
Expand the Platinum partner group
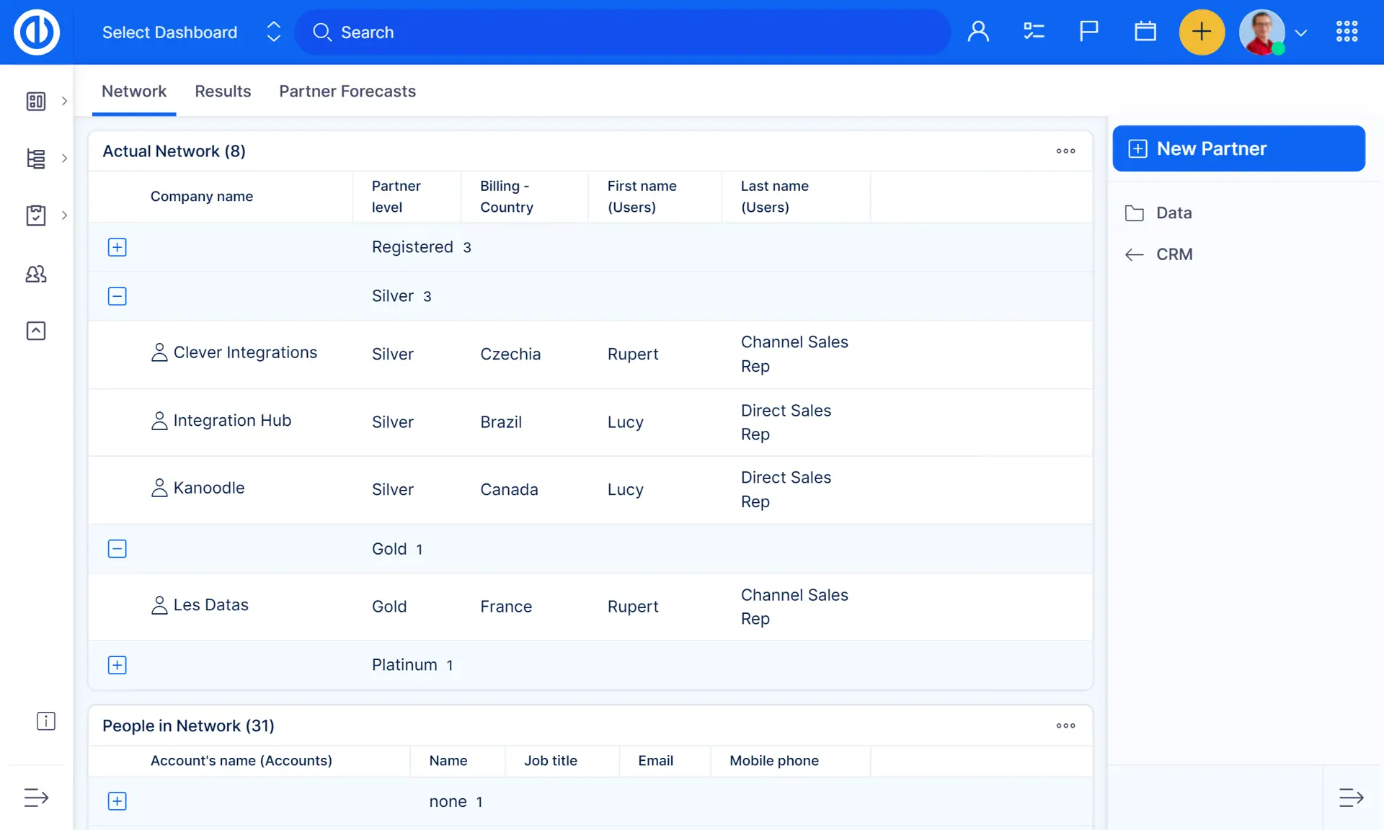click(x=117, y=665)
